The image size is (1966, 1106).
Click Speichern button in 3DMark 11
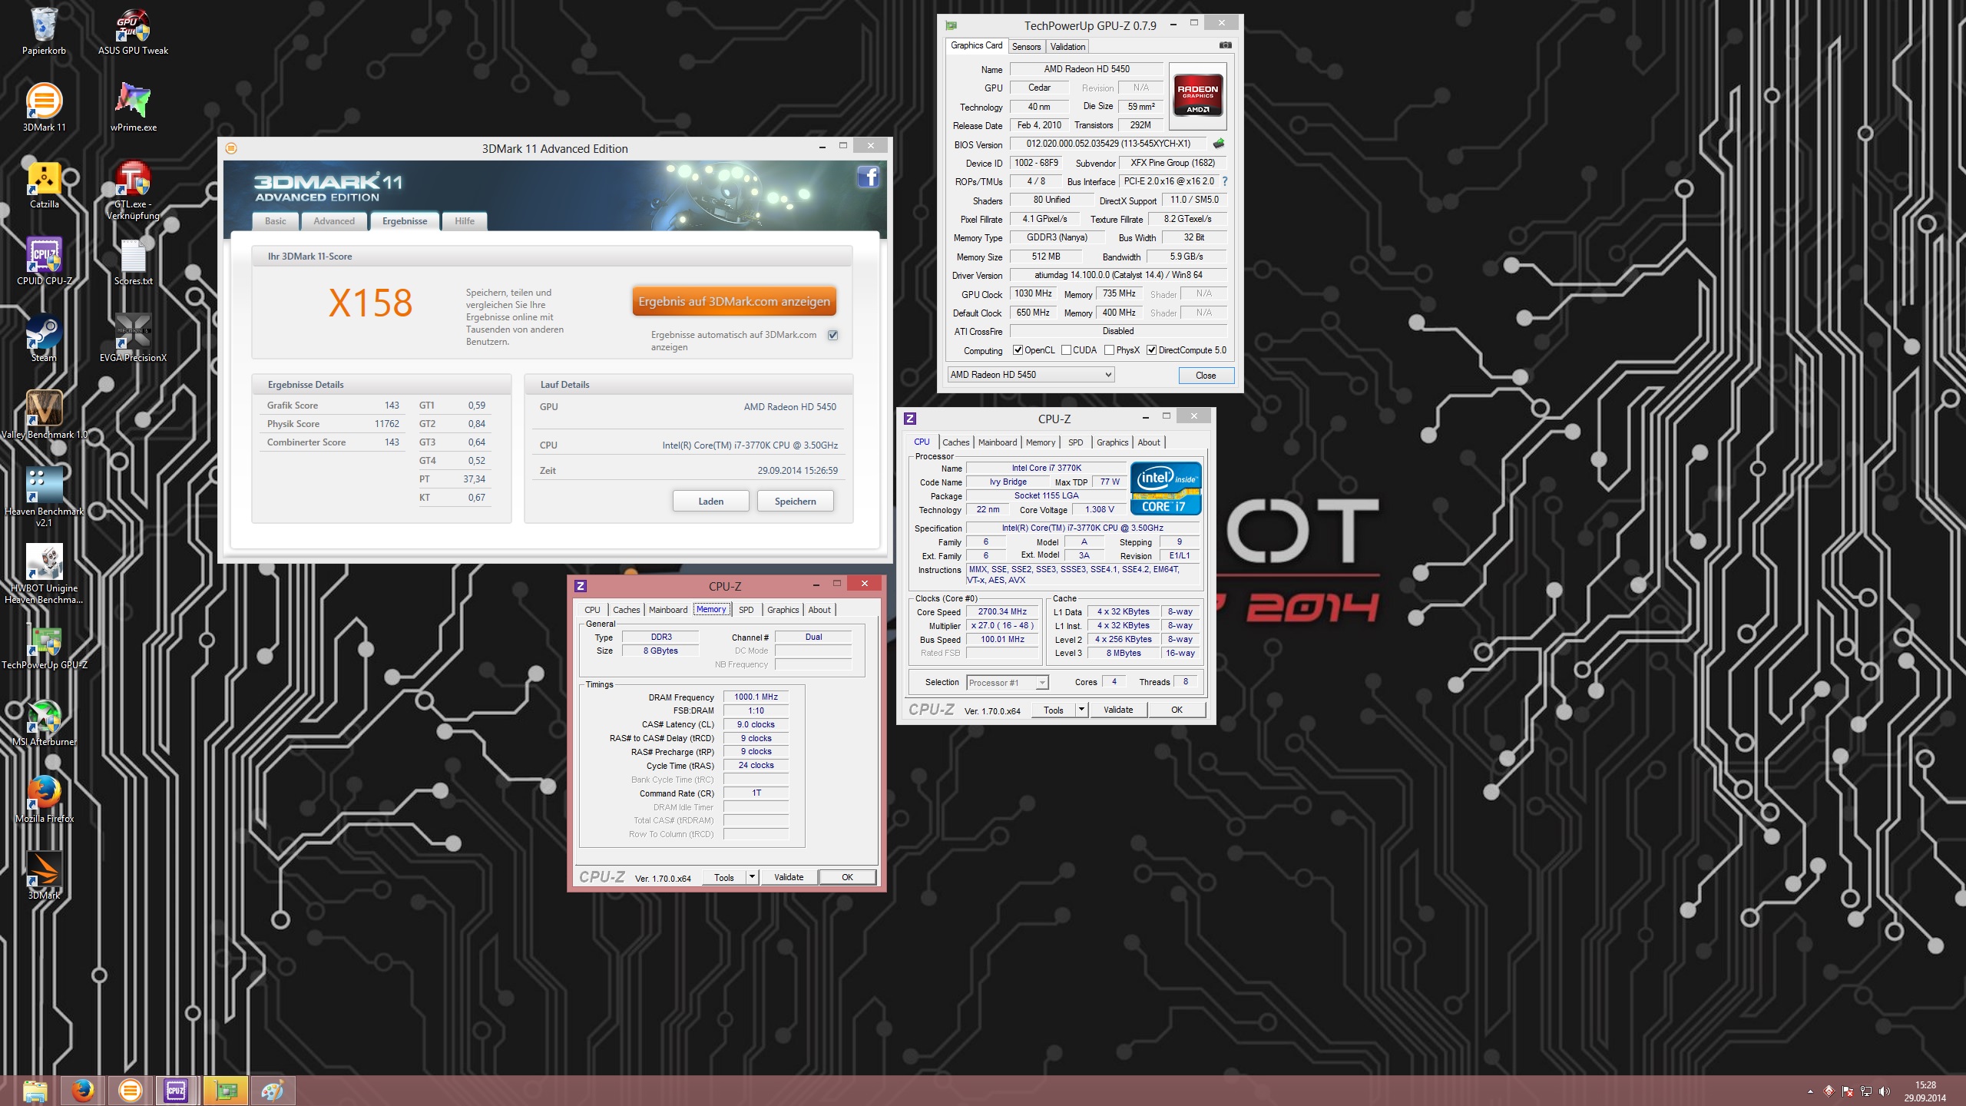[x=795, y=502]
